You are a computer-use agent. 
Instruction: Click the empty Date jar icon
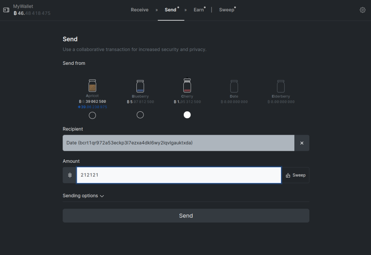[x=234, y=86]
